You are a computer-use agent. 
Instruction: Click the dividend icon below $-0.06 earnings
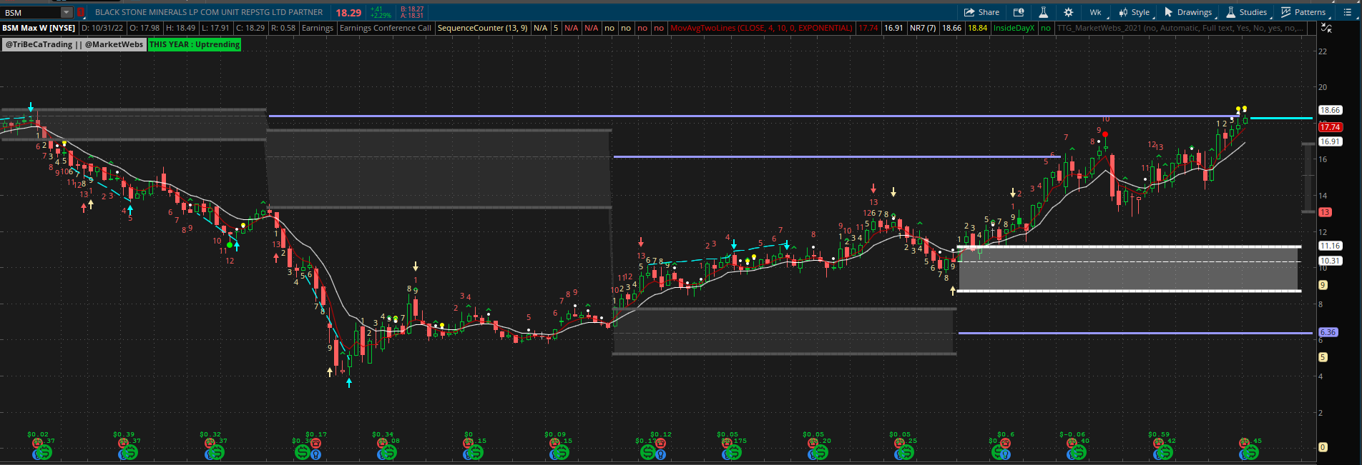click(x=1077, y=453)
